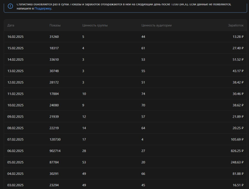Click the earnings value 38.62 ₽
This screenshot has width=249, height=189.
(238, 105)
